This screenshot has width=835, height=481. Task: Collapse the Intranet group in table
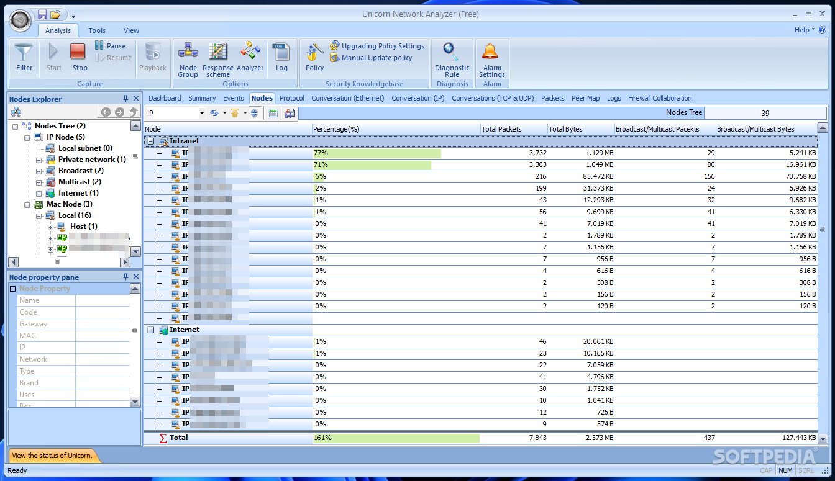tap(151, 142)
